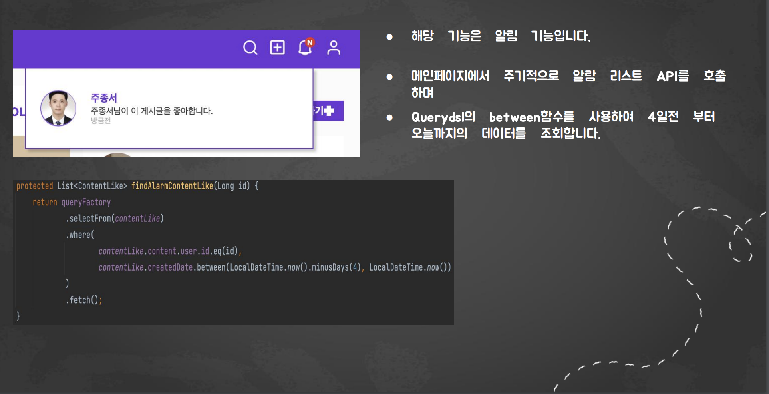Click the 주종서 profile photo in notification
This screenshot has height=394, width=769.
pos(58,108)
